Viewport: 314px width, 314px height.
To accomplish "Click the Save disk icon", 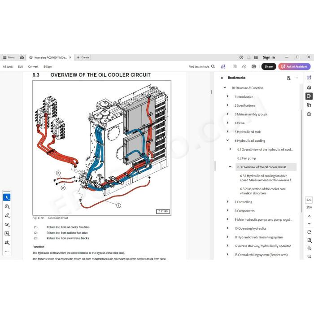I will pyautogui.click(x=235, y=66).
